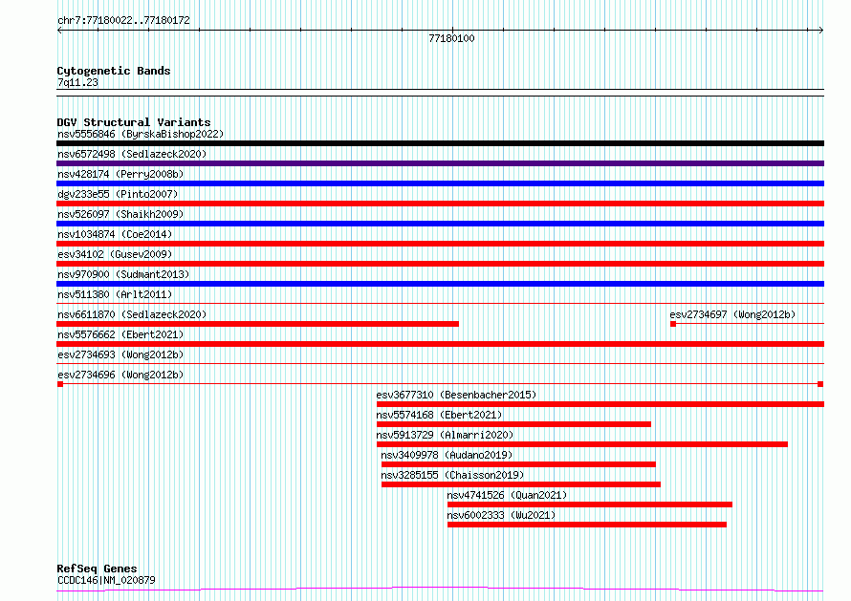Select the dgv233e55 (Pinto2007) label
This screenshot has height=601, width=851.
118,194
